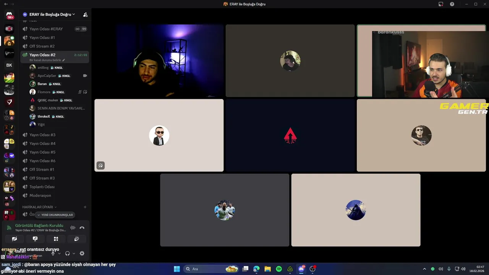Join Yayın Odası #3 voice channel
This screenshot has height=275, width=489.
55,135
